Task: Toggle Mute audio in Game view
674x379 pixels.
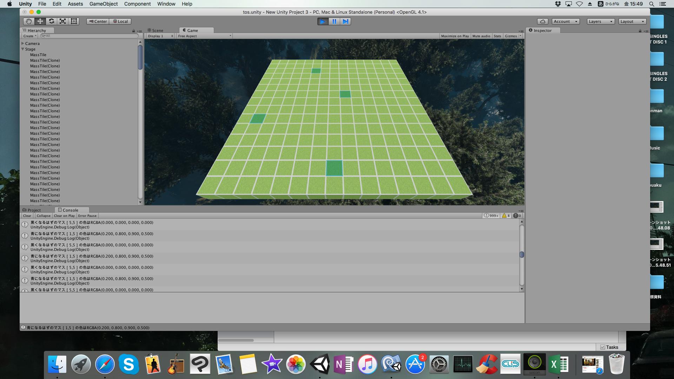Action: pos(481,36)
